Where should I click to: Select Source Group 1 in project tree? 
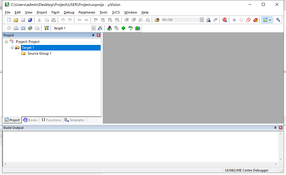39,53
